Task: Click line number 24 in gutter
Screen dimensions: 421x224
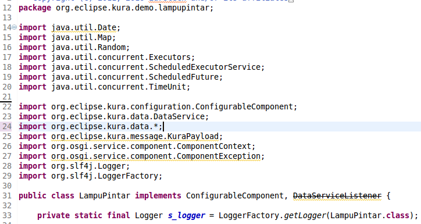Action: tap(7, 126)
